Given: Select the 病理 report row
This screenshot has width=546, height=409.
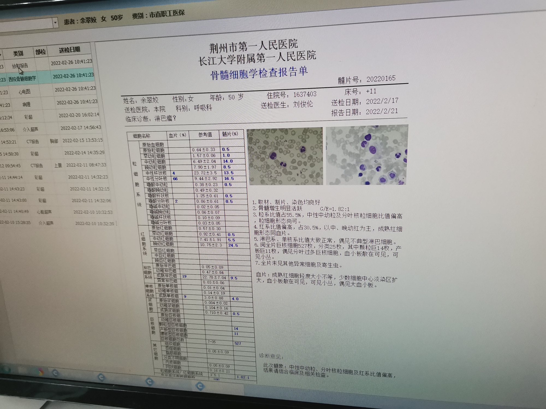Looking at the screenshot, I should tap(49, 103).
